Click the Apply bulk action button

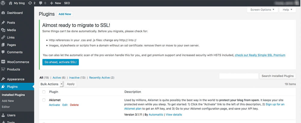71,84
